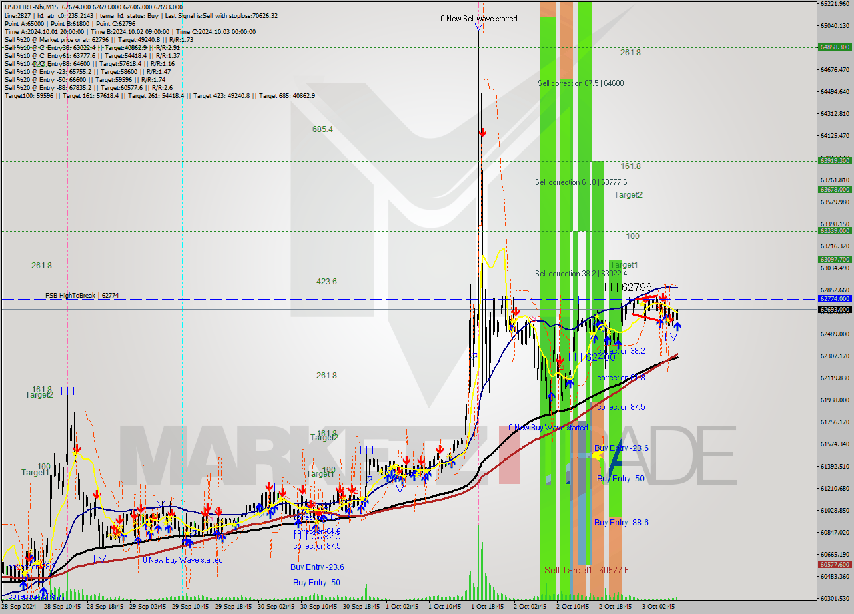
Task: Select the 'Sell %20 @ Entry -88' info line
Action: (88, 87)
